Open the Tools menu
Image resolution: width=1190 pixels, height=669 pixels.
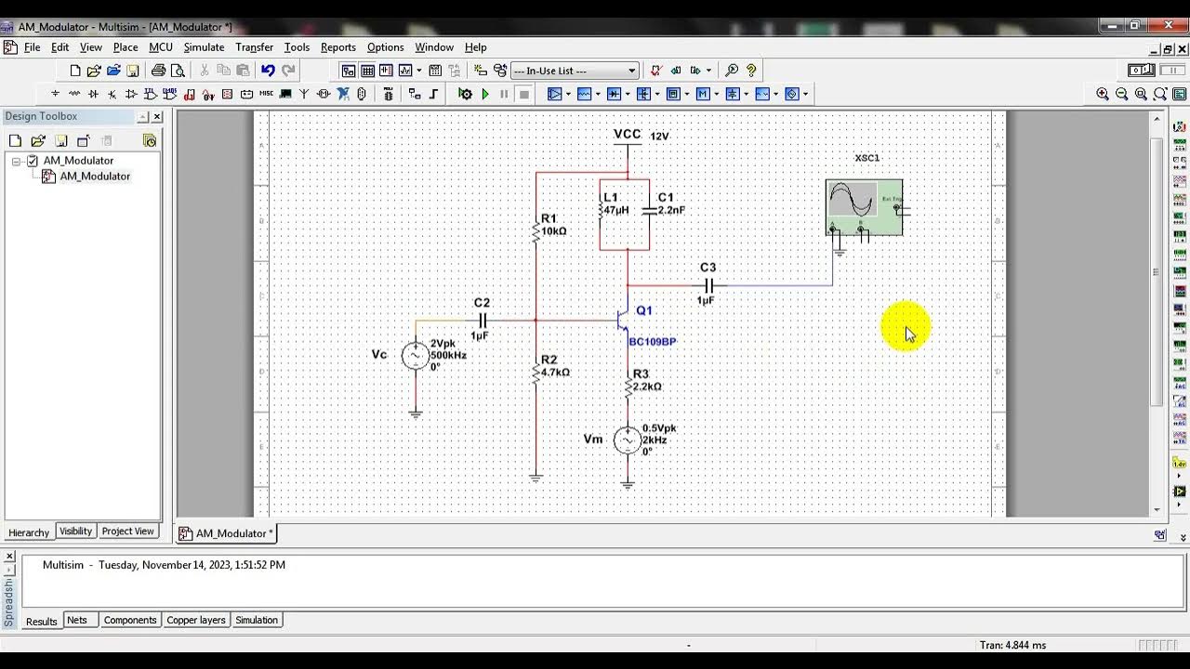coord(297,47)
